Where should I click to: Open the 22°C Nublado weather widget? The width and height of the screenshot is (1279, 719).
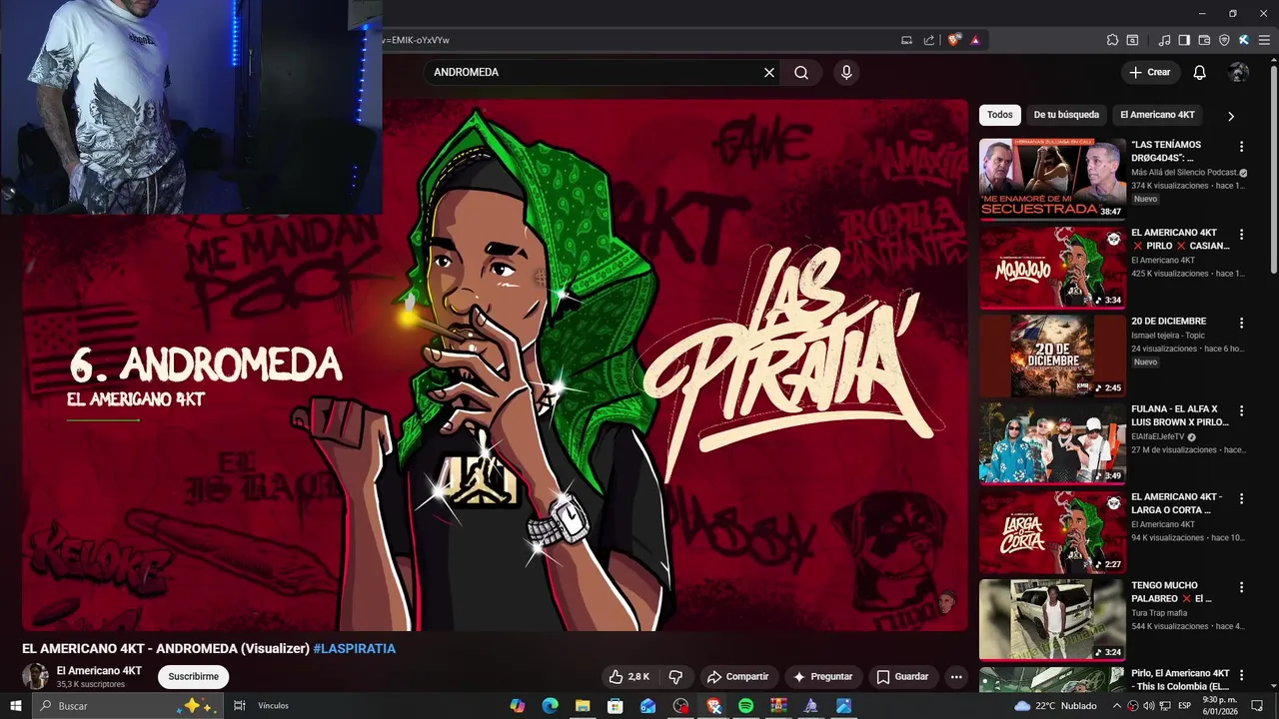[1055, 706]
